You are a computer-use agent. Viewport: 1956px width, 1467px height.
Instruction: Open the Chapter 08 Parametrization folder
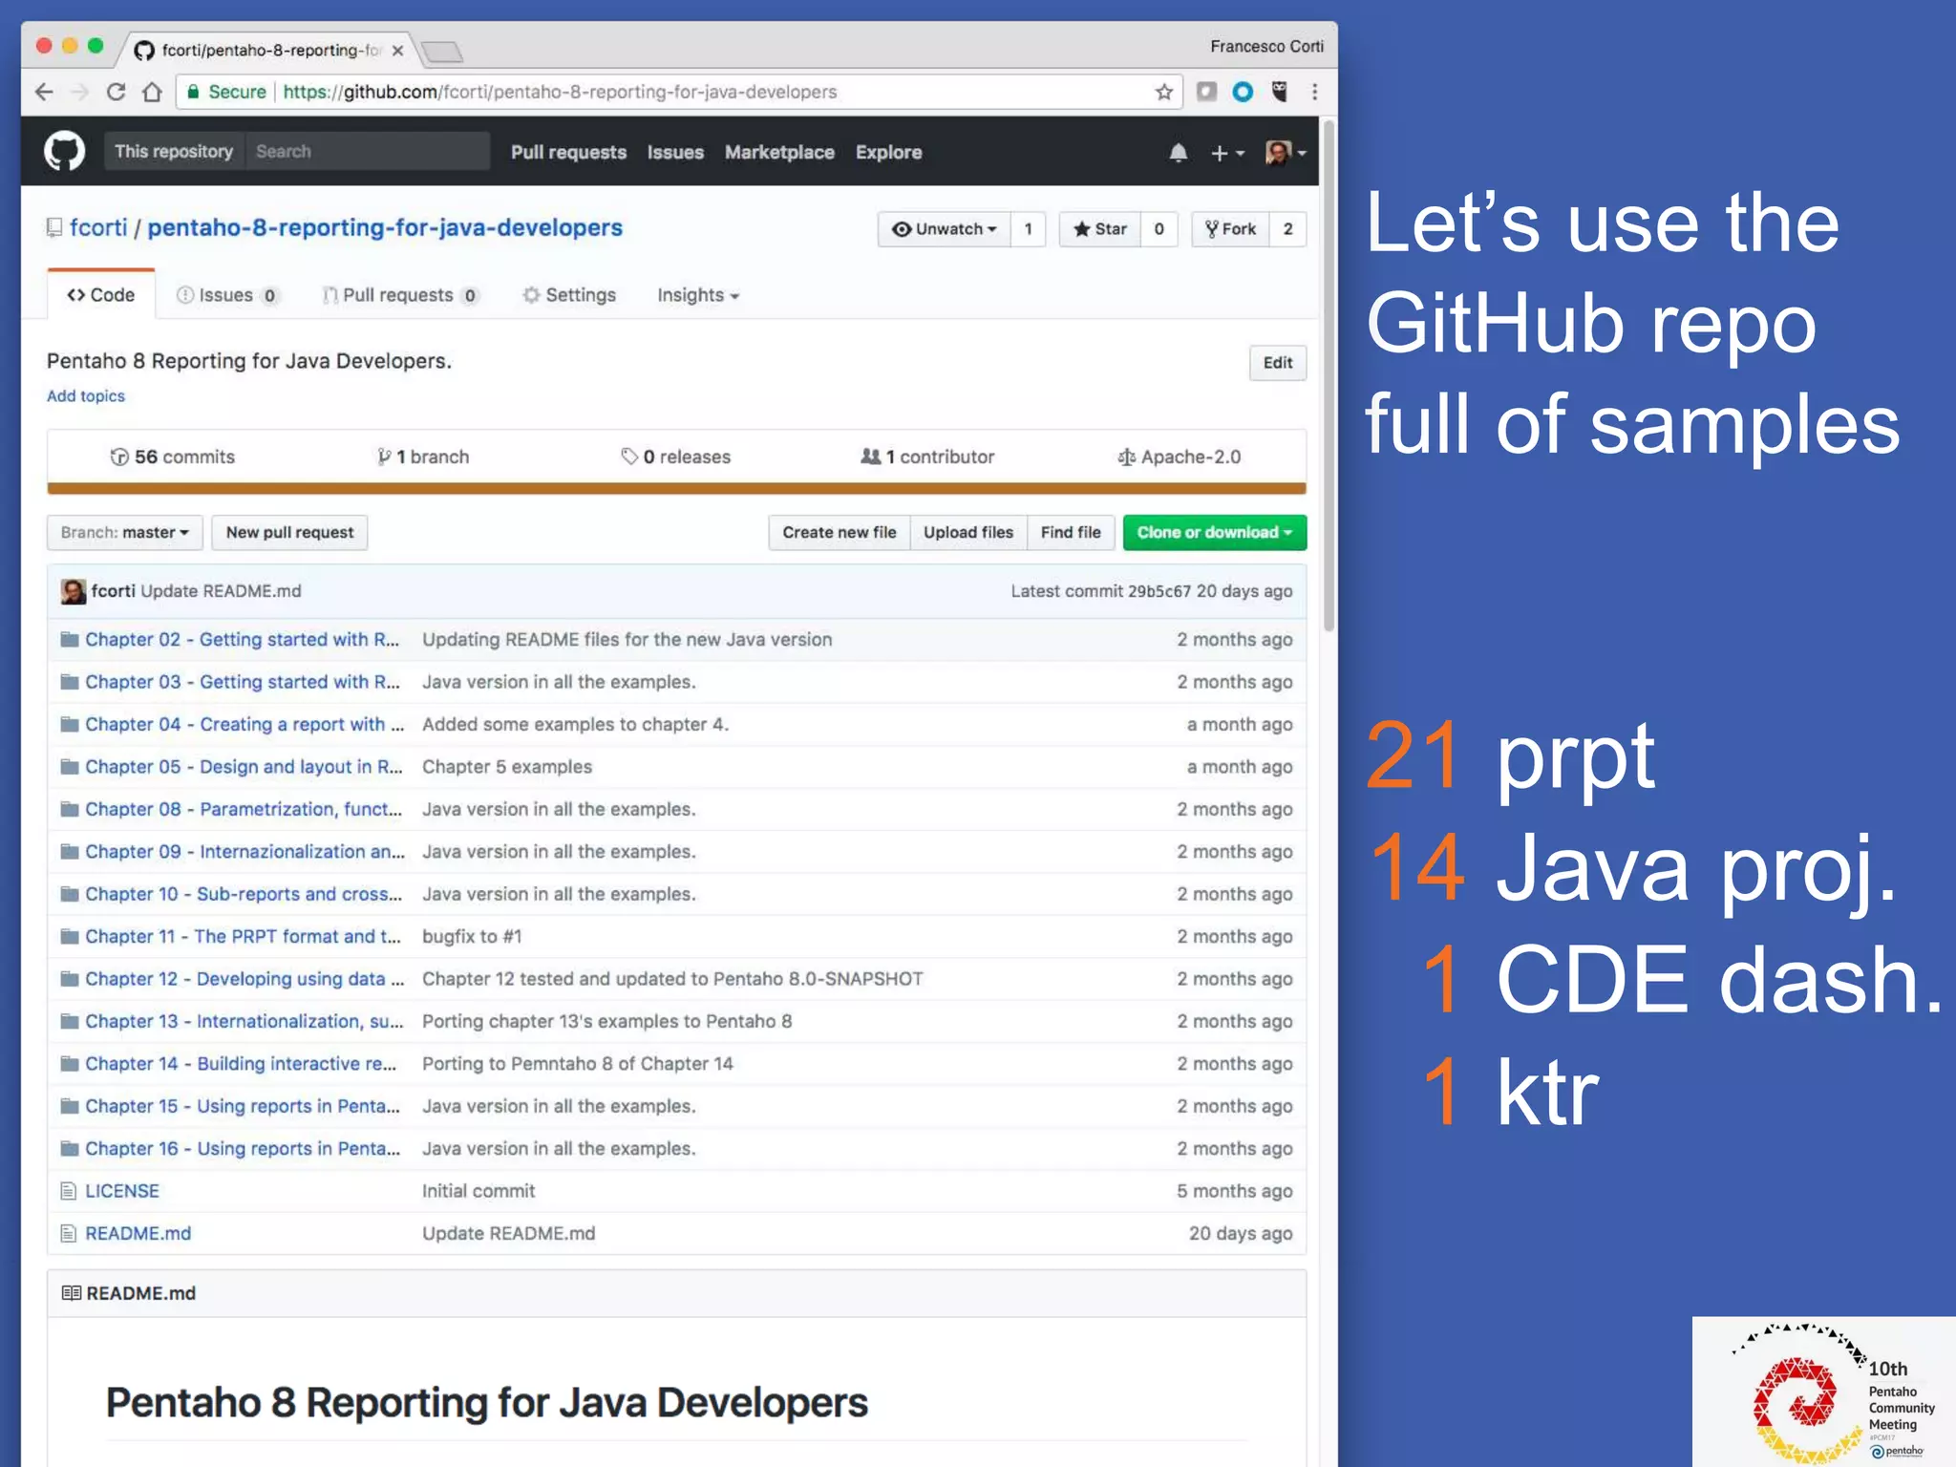(x=244, y=809)
